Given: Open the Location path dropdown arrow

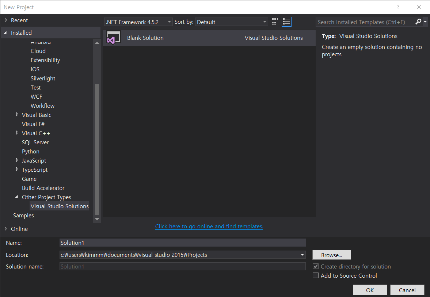Looking at the screenshot, I should 302,255.
